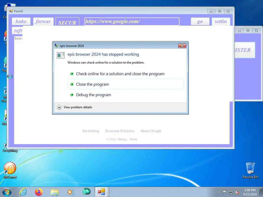
Task: Open Windows Media Player from the taskbar
Action: 70,192
